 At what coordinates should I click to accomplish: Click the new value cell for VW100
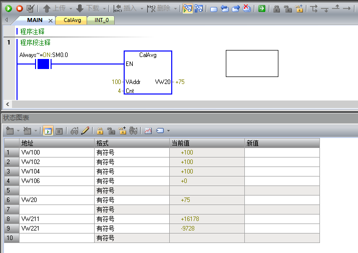click(x=282, y=152)
